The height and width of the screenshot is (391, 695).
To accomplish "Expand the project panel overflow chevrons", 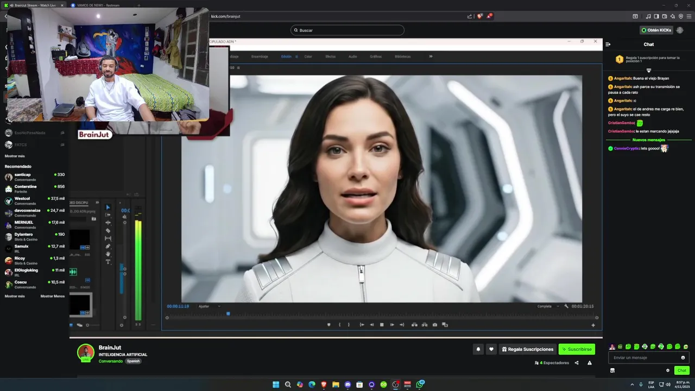I will coord(97,203).
